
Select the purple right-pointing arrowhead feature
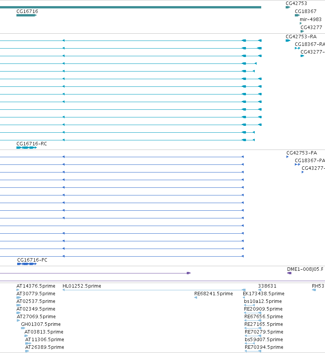click(189, 273)
